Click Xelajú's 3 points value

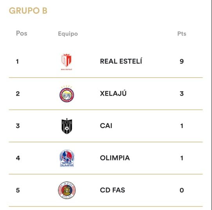(x=181, y=93)
